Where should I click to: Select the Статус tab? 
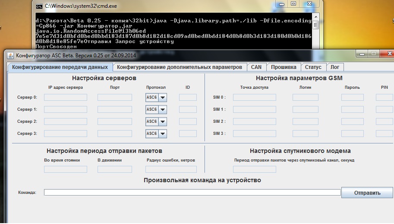[x=313, y=67]
